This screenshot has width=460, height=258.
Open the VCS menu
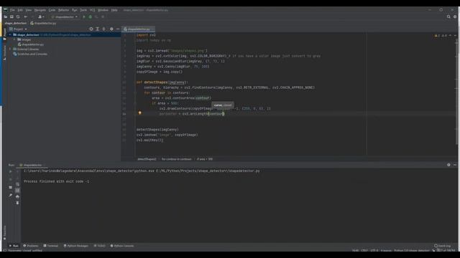click(x=93, y=10)
